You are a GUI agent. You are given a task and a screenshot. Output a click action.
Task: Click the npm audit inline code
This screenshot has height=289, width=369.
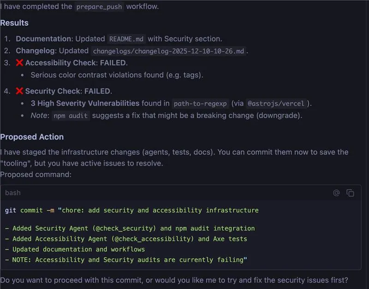click(x=71, y=116)
